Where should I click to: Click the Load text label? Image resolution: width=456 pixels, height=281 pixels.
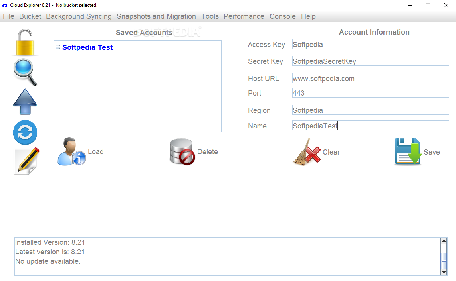point(96,152)
